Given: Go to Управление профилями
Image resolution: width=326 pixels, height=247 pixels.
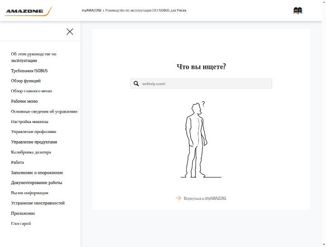Looking at the screenshot, I should pos(34,132).
